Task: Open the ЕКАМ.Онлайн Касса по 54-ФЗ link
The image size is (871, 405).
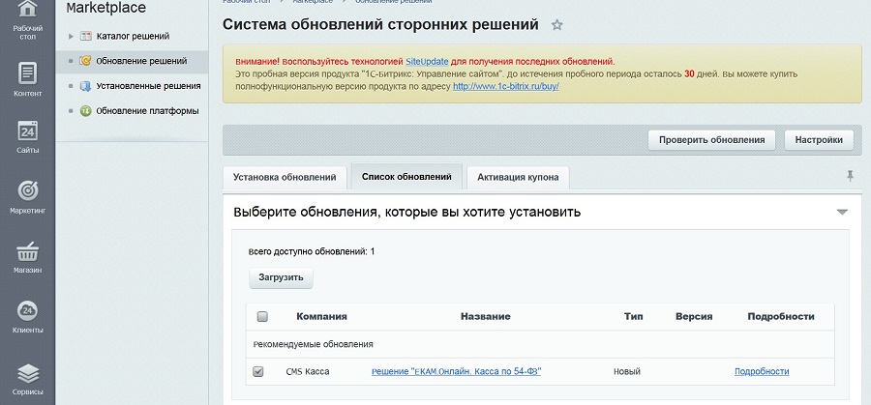Action: pos(456,372)
